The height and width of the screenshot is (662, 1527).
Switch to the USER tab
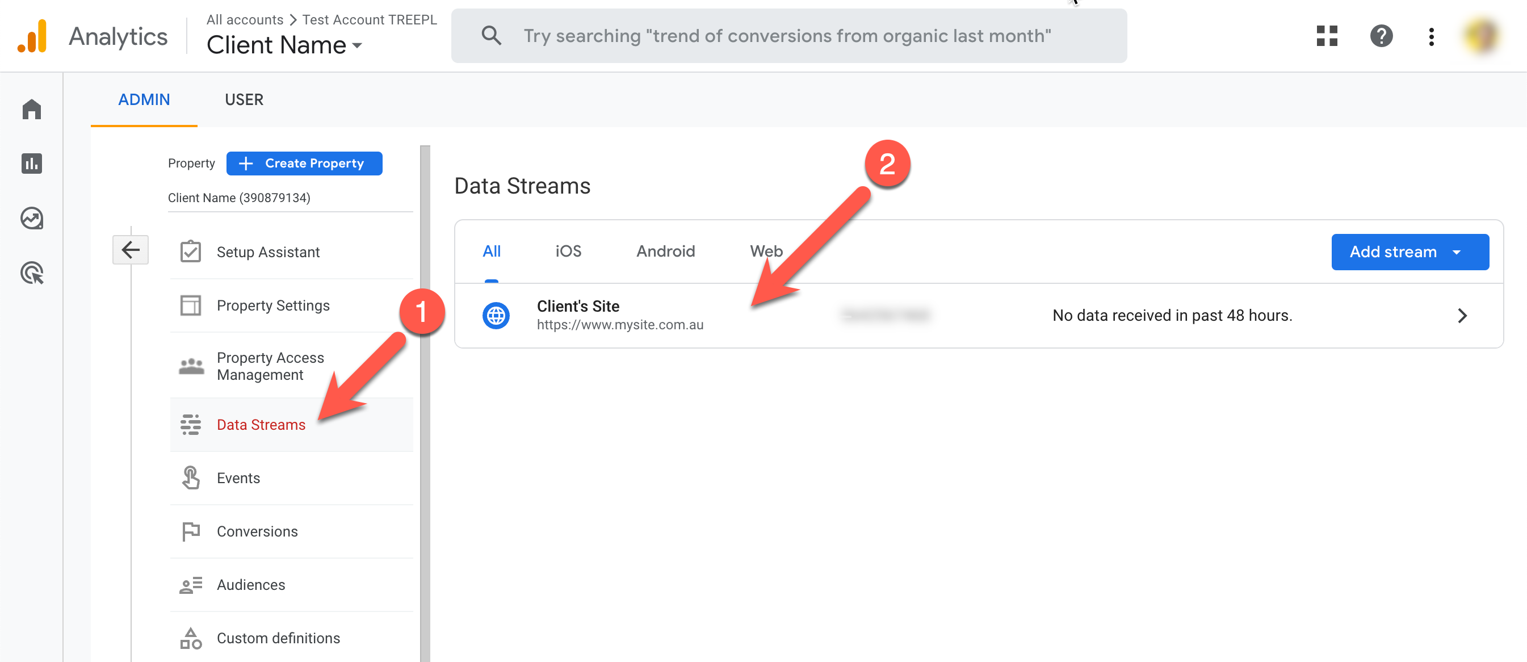244,99
